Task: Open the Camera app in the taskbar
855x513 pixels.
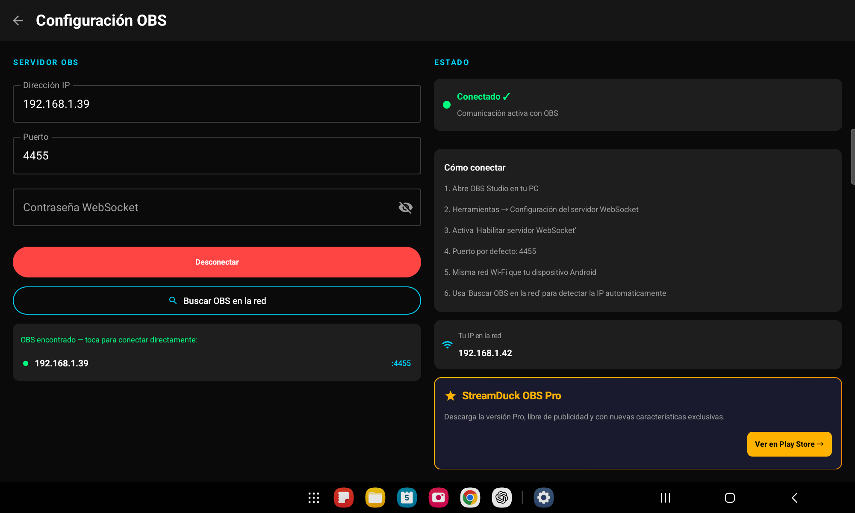Action: 438,498
